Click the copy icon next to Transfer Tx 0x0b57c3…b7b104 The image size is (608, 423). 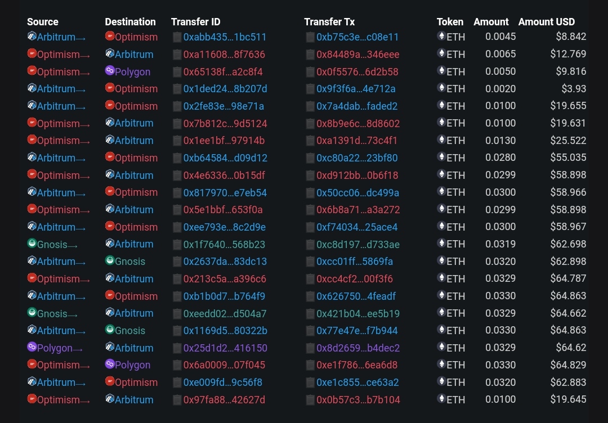pos(310,400)
